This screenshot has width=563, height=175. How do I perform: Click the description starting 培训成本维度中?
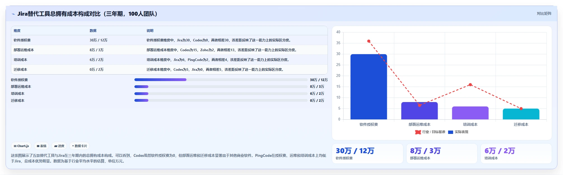[x=219, y=60]
